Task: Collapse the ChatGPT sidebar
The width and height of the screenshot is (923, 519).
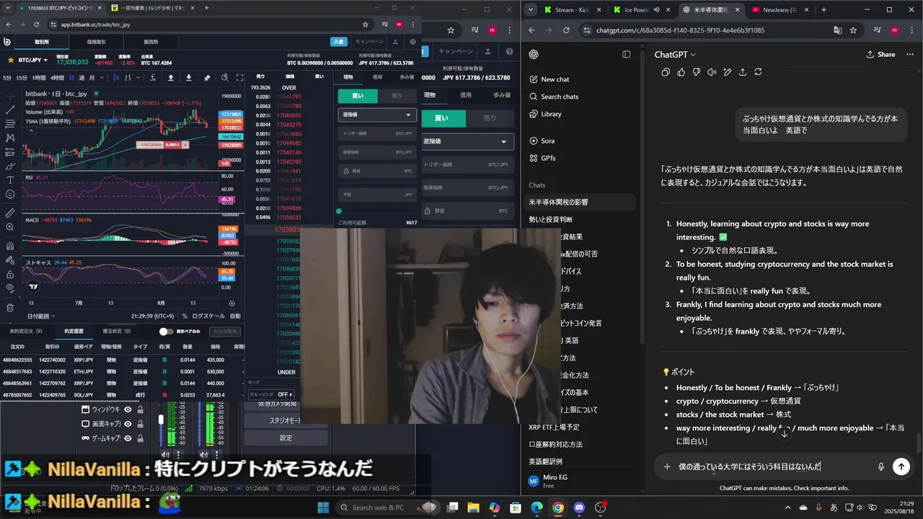Action: [x=626, y=54]
